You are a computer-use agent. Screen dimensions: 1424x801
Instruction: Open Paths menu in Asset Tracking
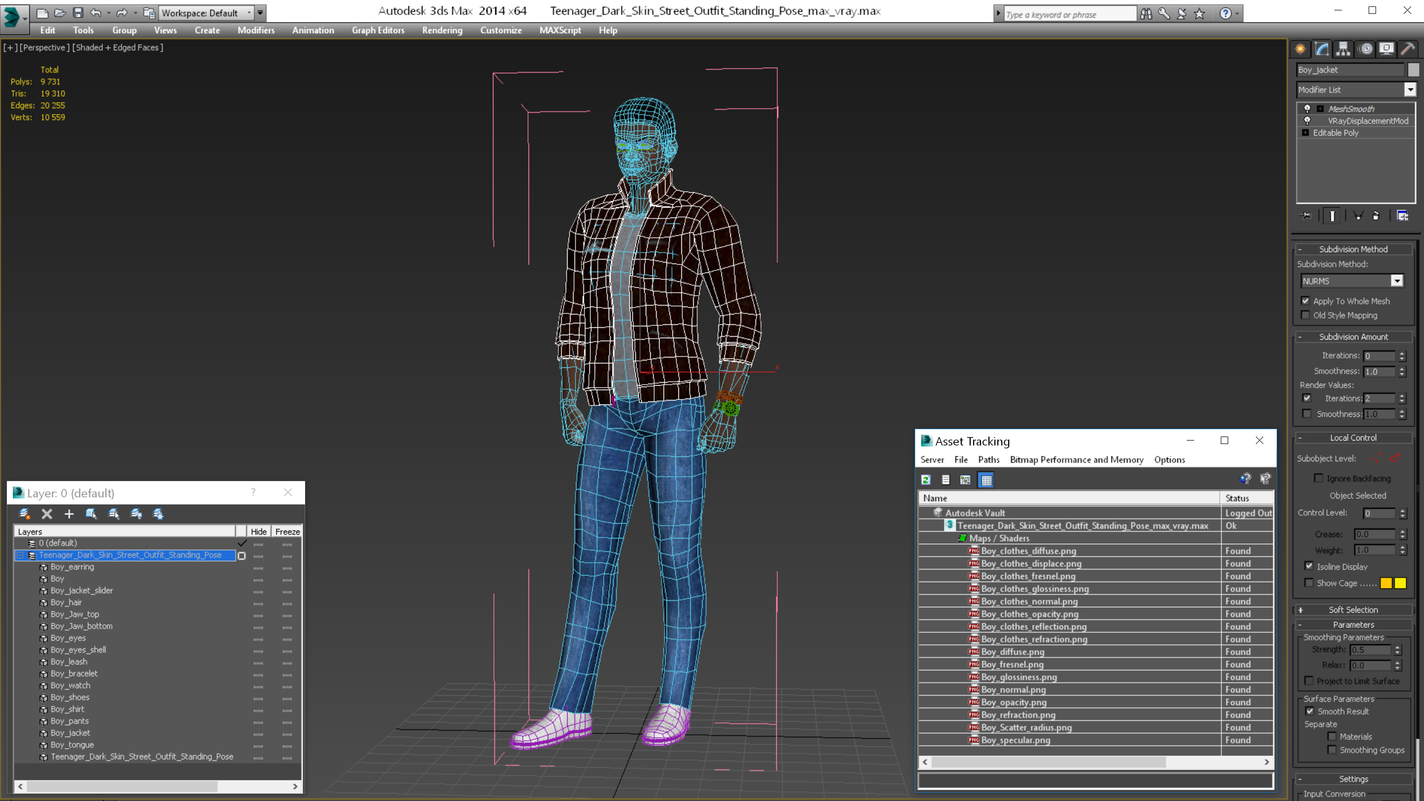988,459
